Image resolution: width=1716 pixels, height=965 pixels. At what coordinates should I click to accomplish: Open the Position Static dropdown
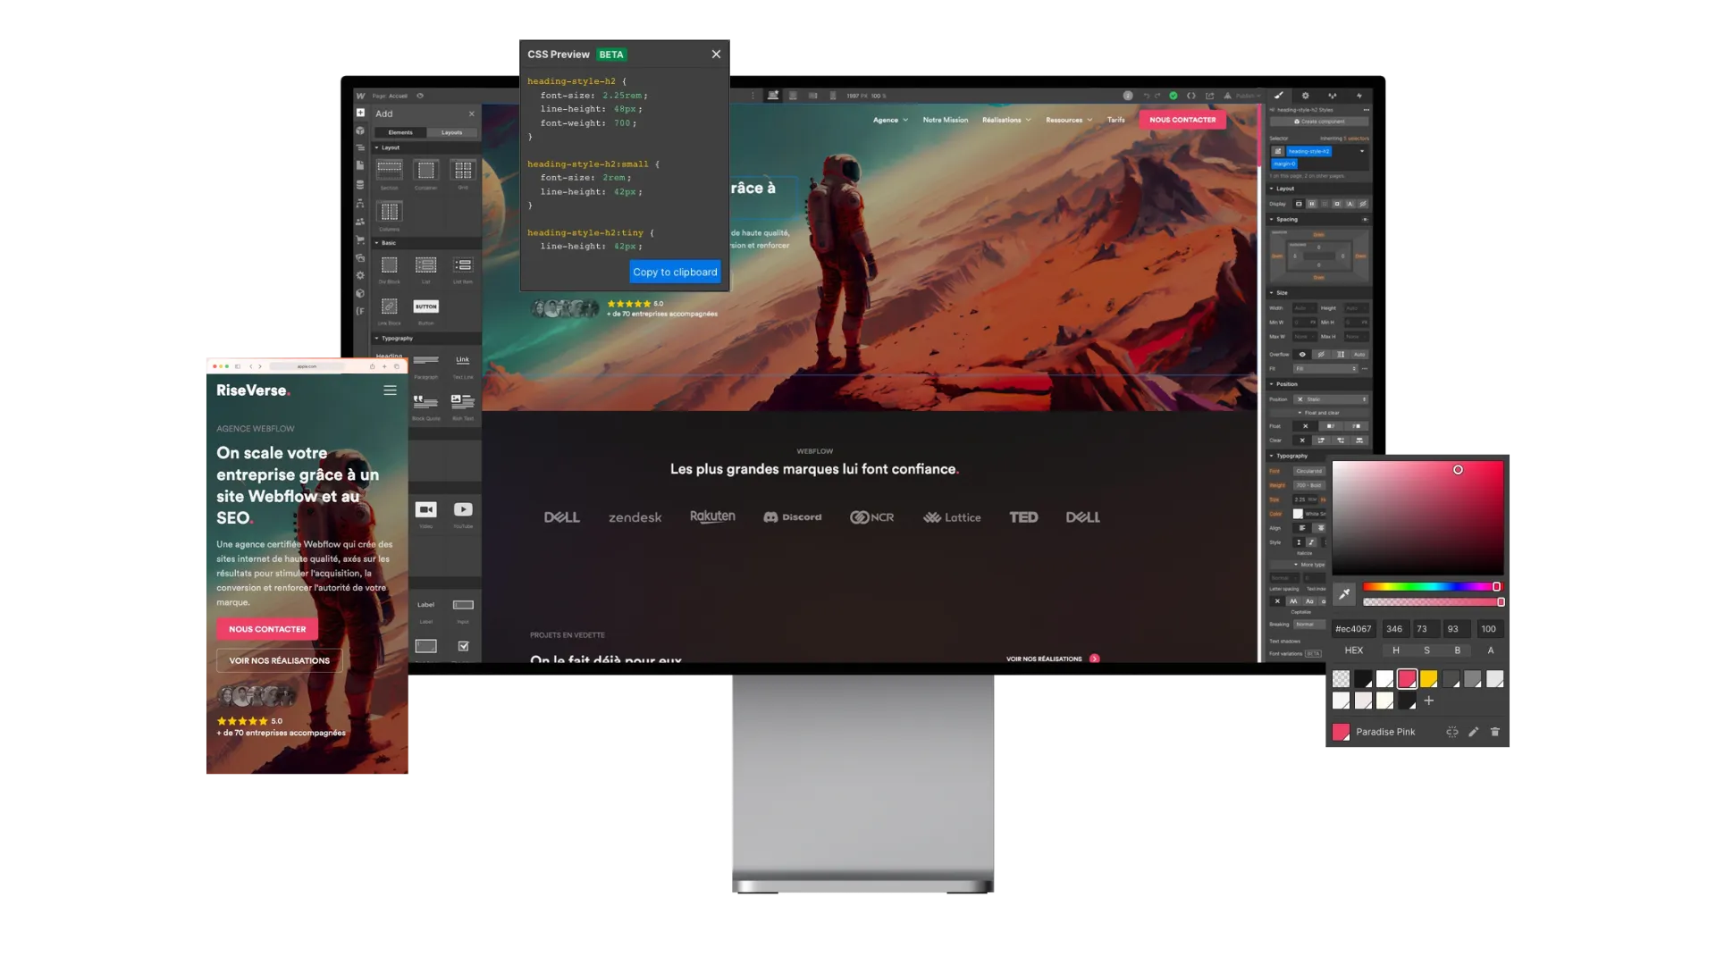(1332, 399)
